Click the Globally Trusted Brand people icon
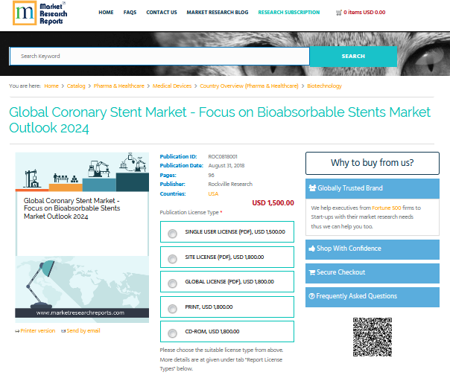Image resolution: width=450 pixels, height=375 pixels. coord(312,188)
